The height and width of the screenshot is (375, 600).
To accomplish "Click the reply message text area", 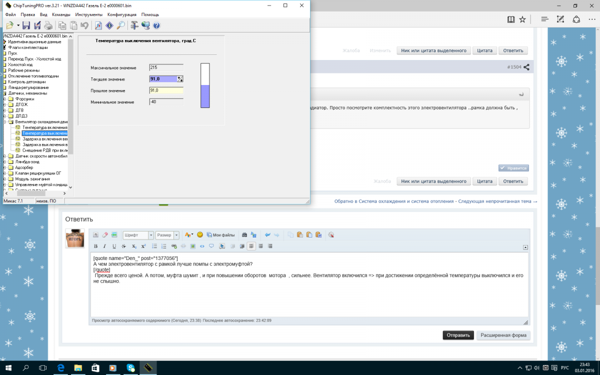I will pos(309,284).
